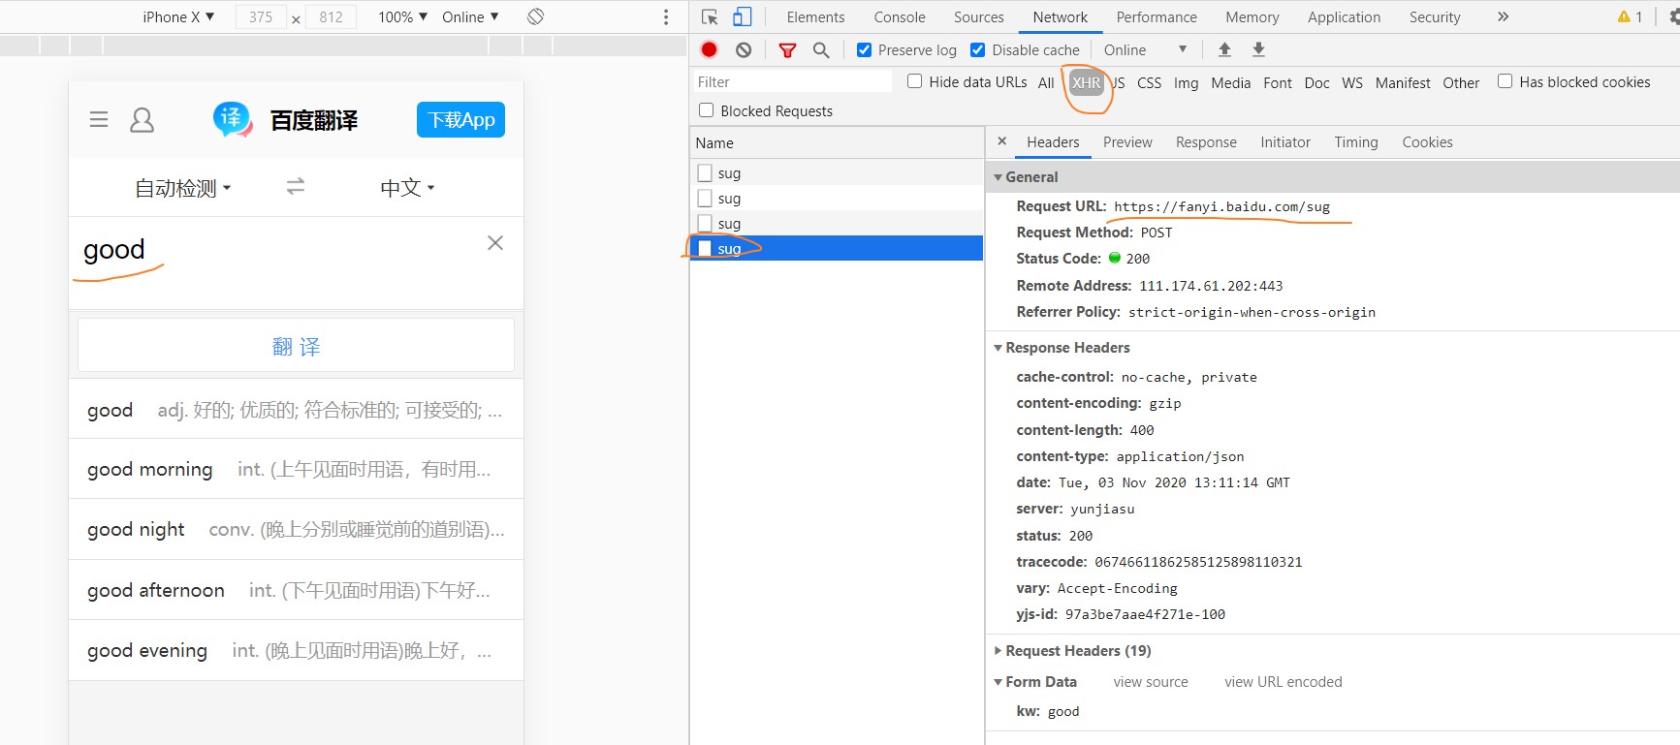Click the 下载App button

pyautogui.click(x=460, y=119)
